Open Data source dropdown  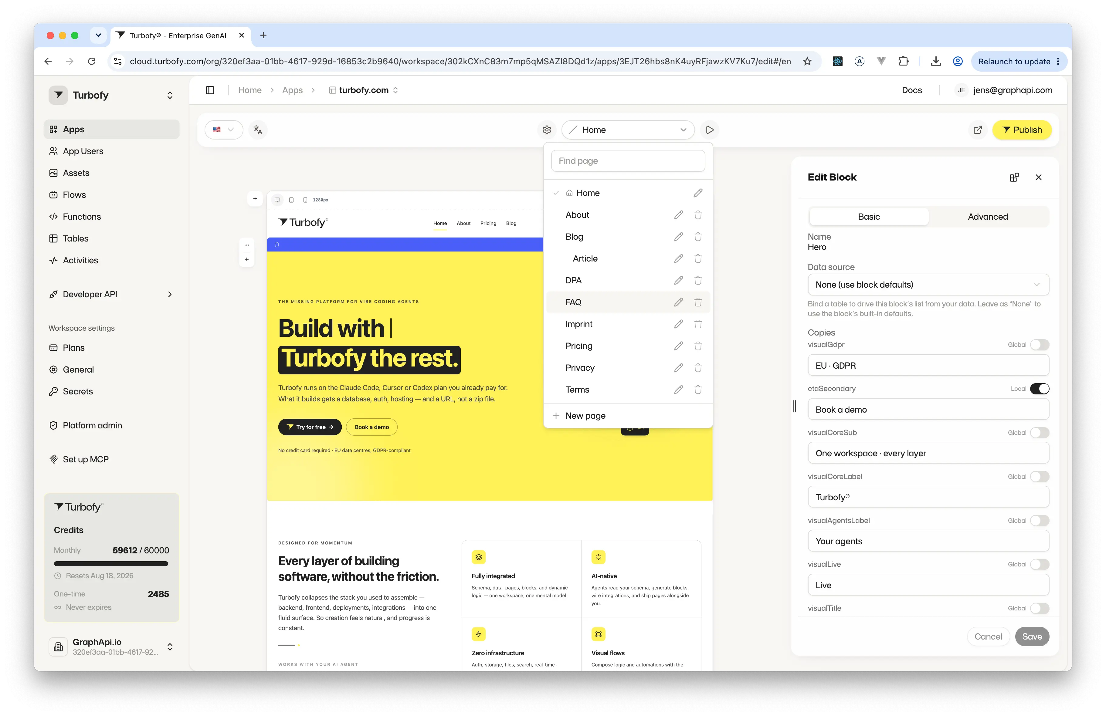tap(928, 284)
